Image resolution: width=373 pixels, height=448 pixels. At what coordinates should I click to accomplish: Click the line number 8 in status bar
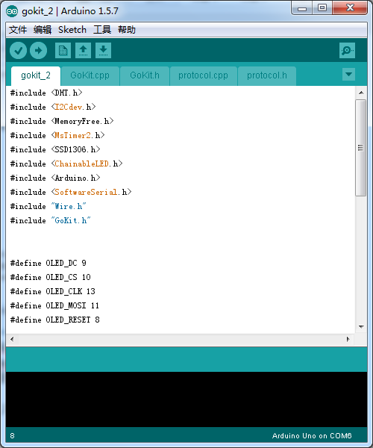coord(12,436)
